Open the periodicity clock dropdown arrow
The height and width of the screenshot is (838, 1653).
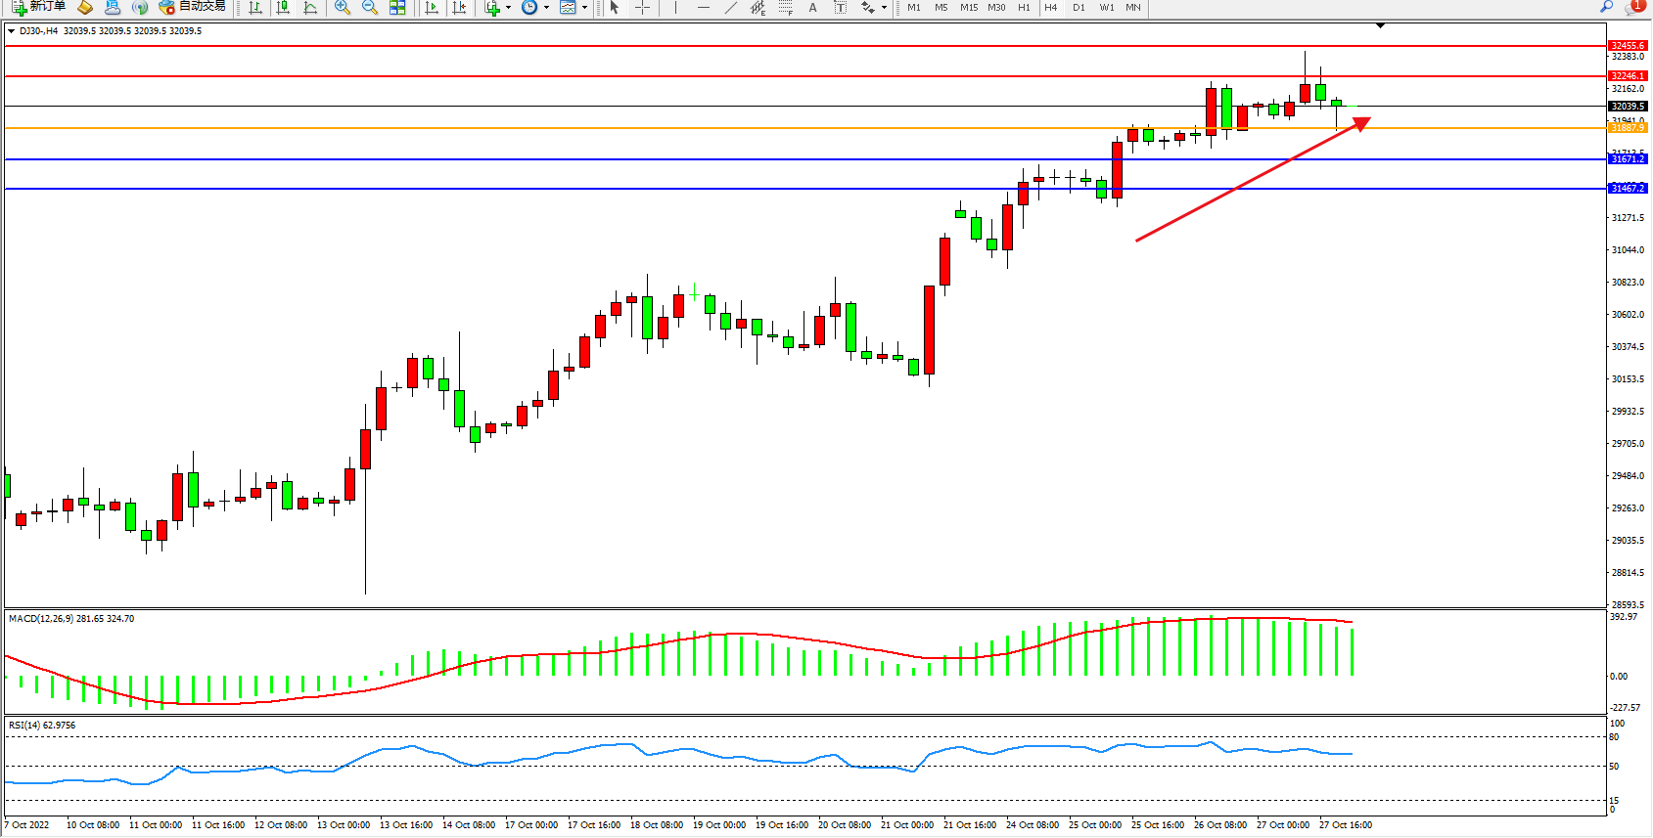click(x=546, y=8)
